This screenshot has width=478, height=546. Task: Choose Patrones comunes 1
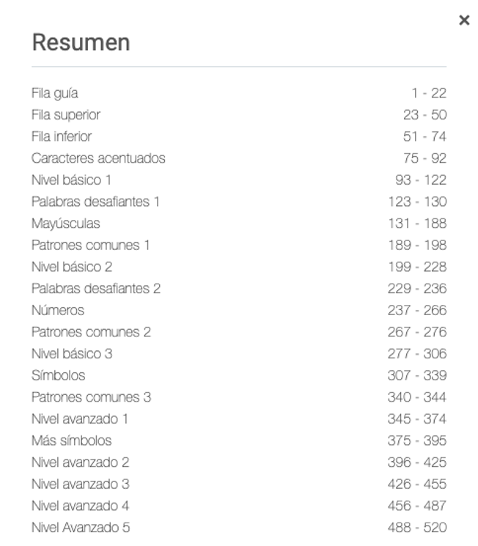(90, 245)
